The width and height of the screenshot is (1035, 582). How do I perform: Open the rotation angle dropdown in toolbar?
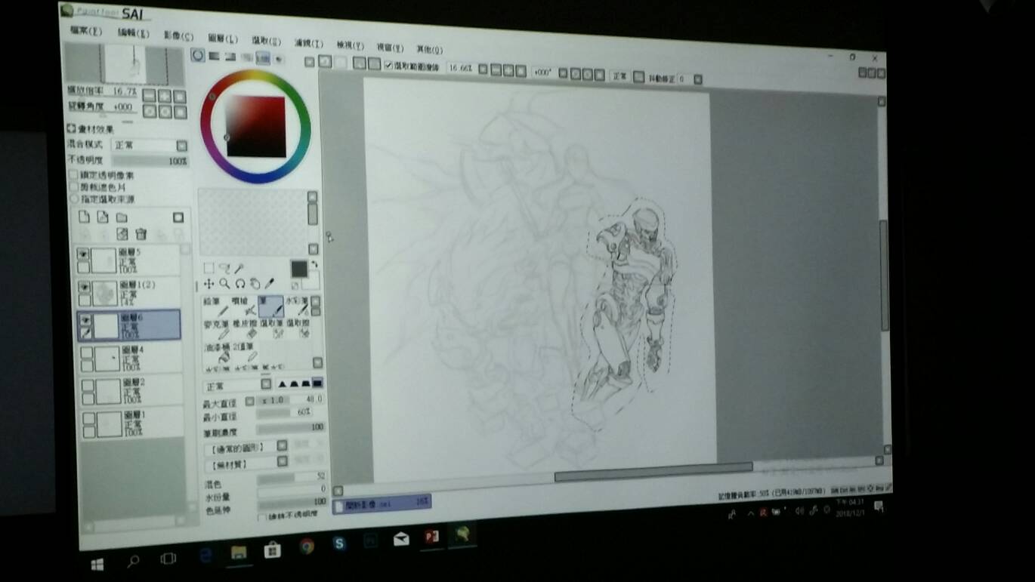[x=562, y=72]
